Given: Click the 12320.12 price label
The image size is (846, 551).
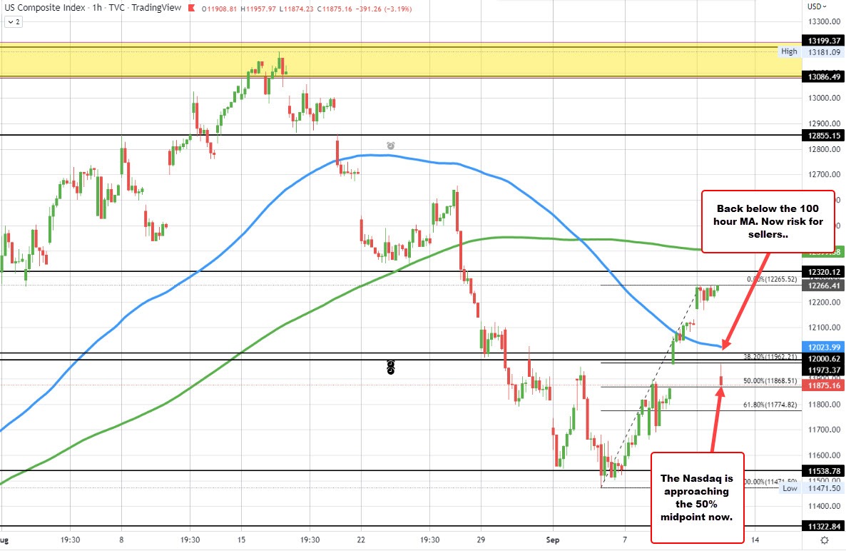Looking at the screenshot, I should [x=823, y=271].
